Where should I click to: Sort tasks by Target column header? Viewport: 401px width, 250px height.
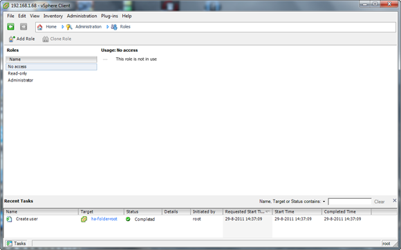point(101,212)
